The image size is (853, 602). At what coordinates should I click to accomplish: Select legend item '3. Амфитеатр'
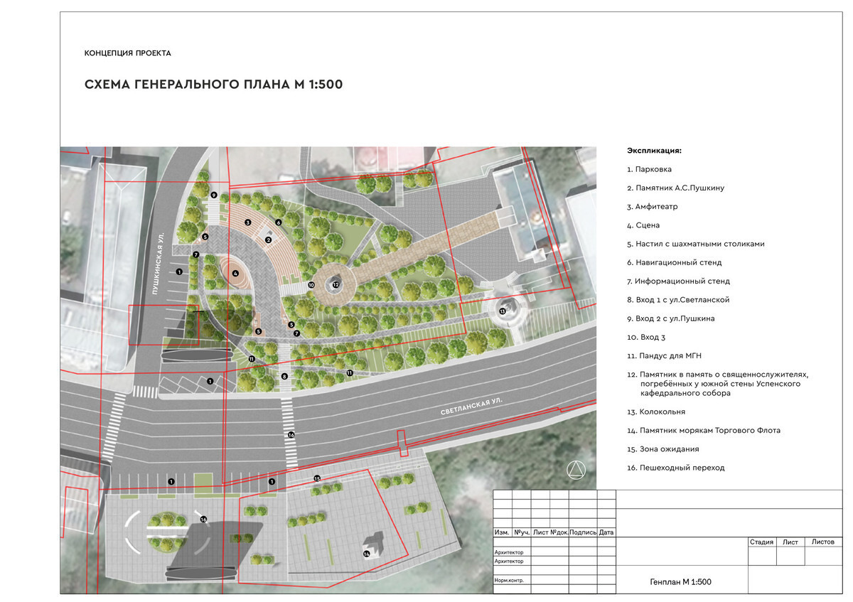click(653, 207)
